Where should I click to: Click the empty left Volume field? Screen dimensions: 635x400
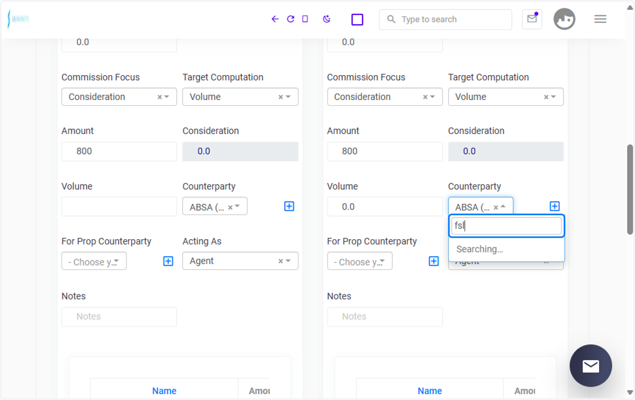119,206
